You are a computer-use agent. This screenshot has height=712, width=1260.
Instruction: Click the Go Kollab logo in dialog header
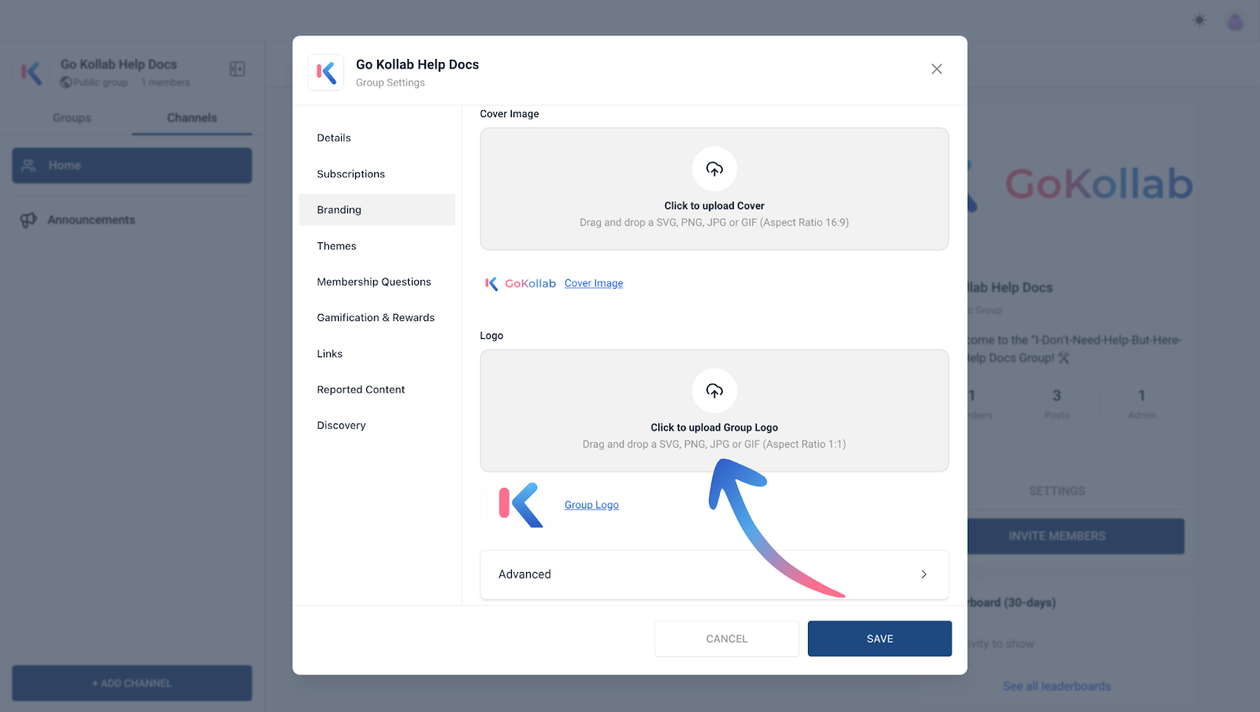coord(326,72)
